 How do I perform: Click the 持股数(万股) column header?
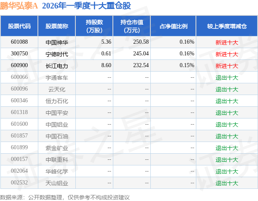[94, 26]
